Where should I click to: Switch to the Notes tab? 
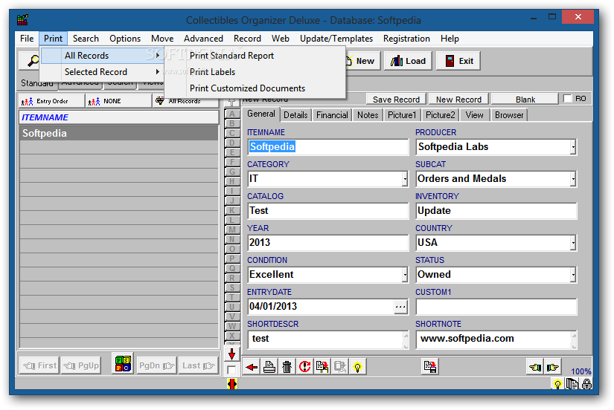click(368, 115)
